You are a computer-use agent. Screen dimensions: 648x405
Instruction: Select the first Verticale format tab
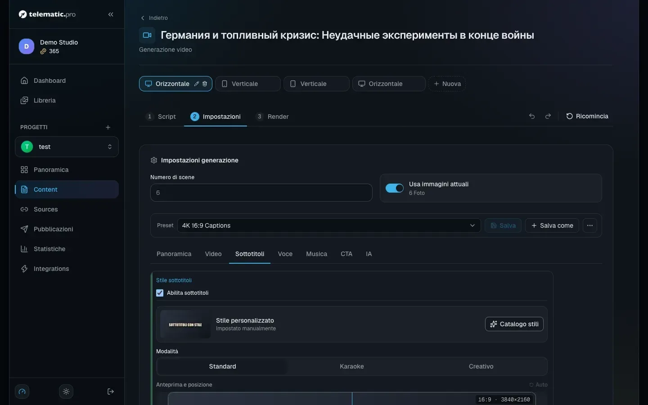point(248,84)
